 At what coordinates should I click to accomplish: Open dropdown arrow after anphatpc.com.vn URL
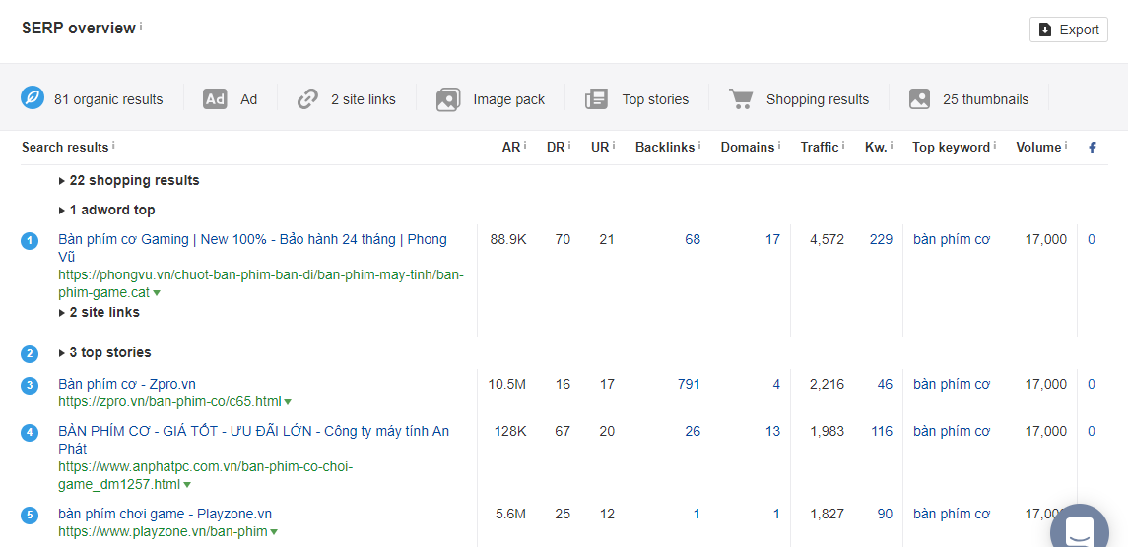point(187,485)
